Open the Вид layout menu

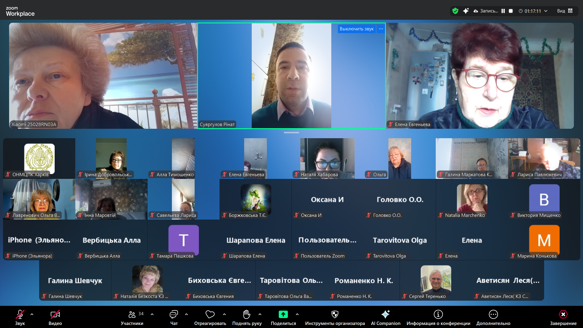(565, 11)
